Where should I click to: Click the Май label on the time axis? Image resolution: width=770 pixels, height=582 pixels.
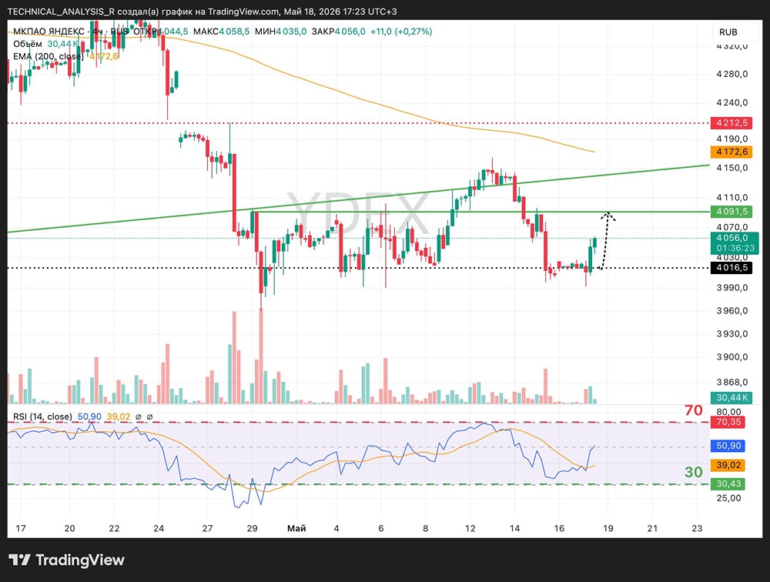pos(296,528)
